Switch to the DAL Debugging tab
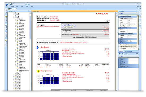This screenshot has height=97, width=146. coord(128,51)
